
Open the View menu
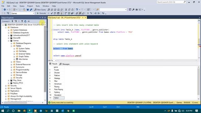pos(15,6)
